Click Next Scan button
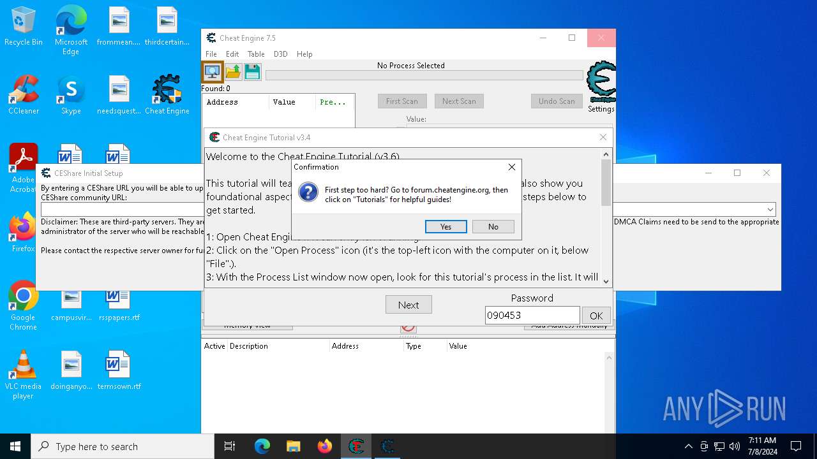The width and height of the screenshot is (817, 459). pyautogui.click(x=459, y=101)
